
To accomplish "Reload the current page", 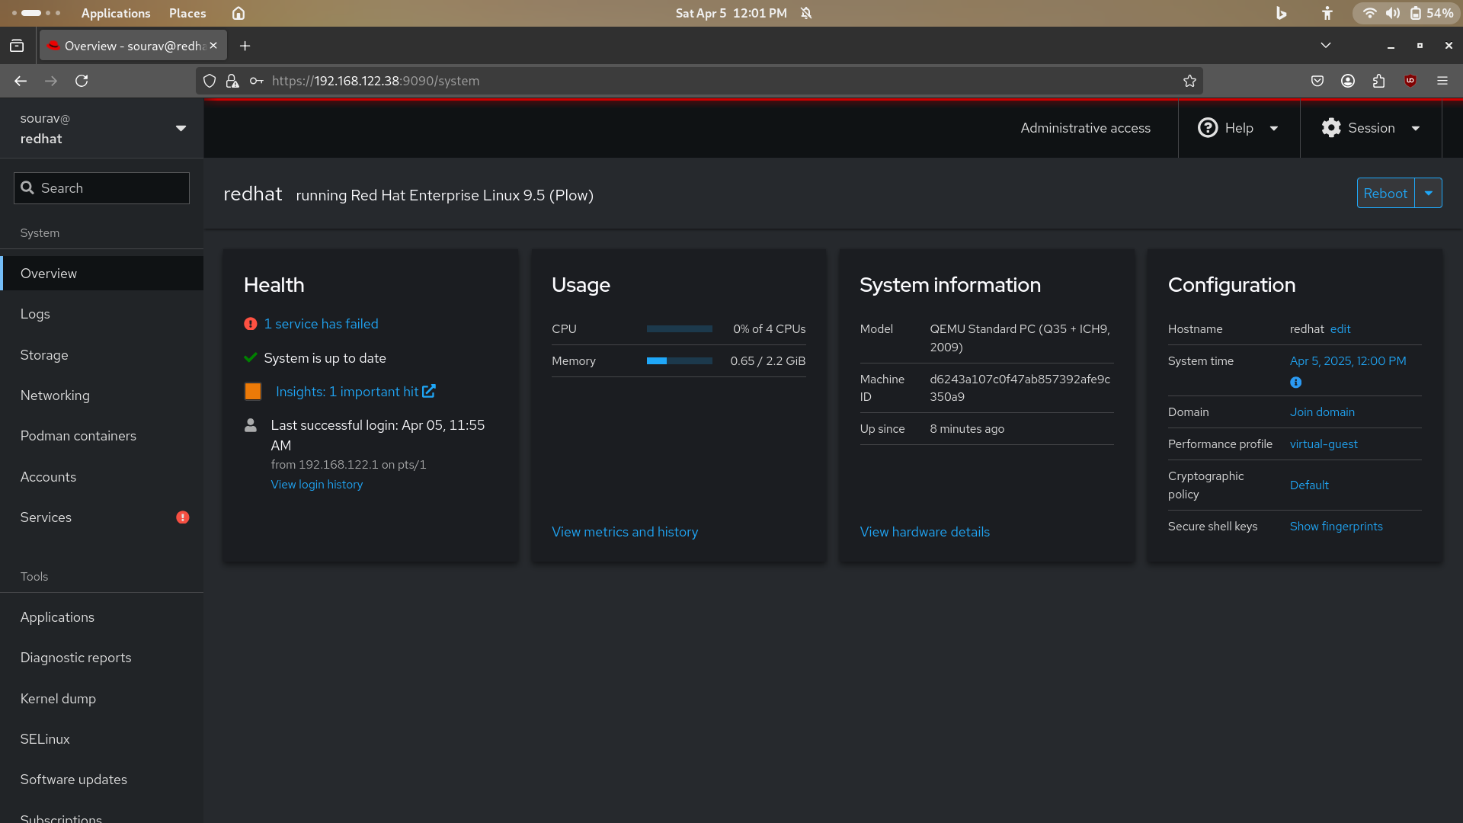I will pos(82,81).
